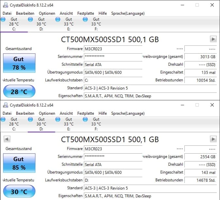
Task: Open Sprache(Language) menu in bottom window
Action: pyautogui.click(x=128, y=113)
